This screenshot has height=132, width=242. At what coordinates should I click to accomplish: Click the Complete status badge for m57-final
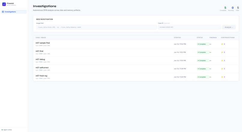point(203,52)
